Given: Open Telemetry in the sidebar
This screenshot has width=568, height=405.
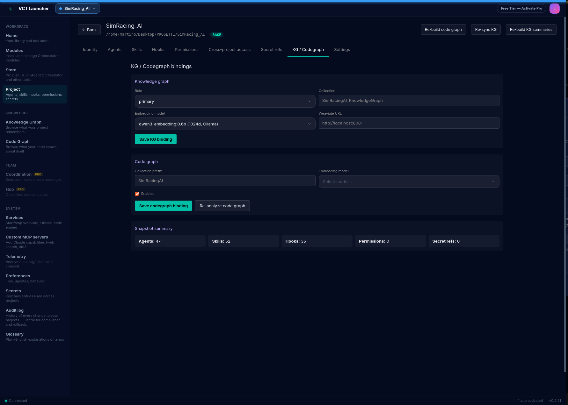Looking at the screenshot, I should click(x=35, y=261).
